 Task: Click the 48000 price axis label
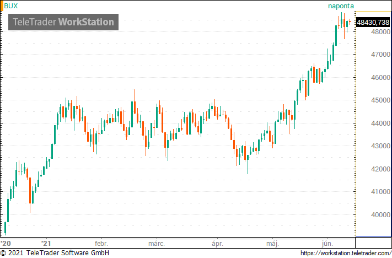380,32
